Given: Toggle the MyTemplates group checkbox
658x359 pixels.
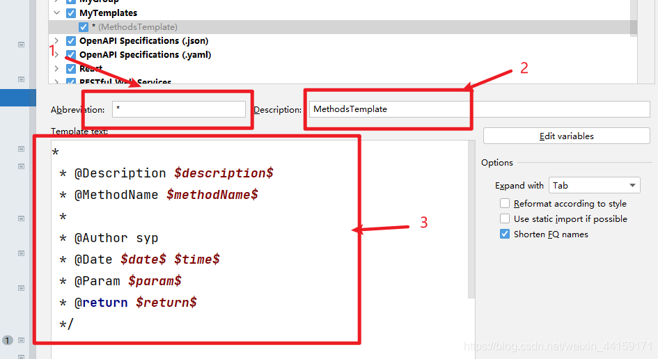Looking at the screenshot, I should (x=71, y=13).
